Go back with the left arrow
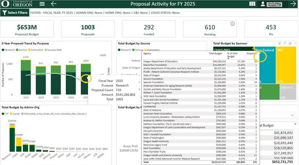The width and height of the screenshot is (299, 165). tap(54, 4)
